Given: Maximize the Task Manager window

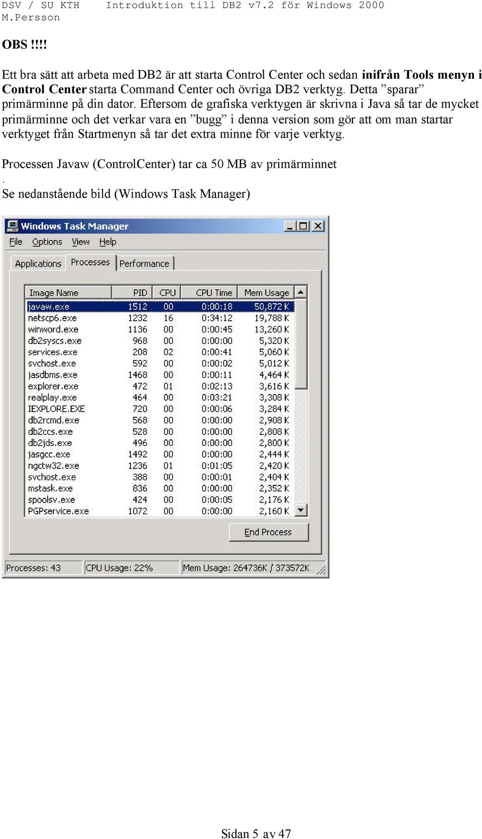Looking at the screenshot, I should [x=303, y=226].
